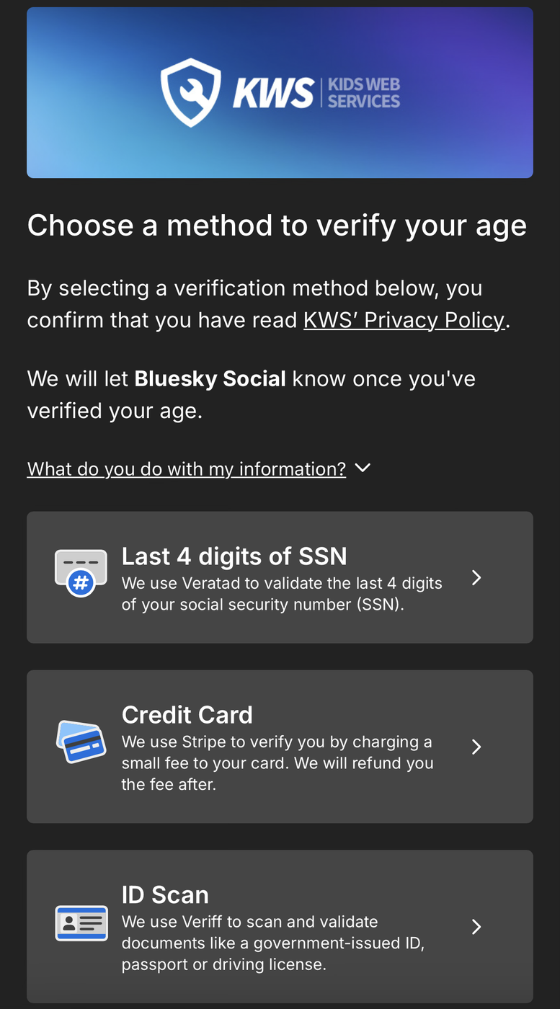Click the KWS wordmark in banner
The height and width of the screenshot is (1009, 560).
(x=273, y=94)
